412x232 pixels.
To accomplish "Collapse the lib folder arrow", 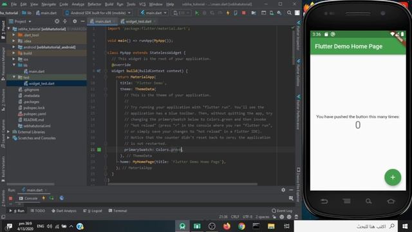I will (x=14, y=65).
